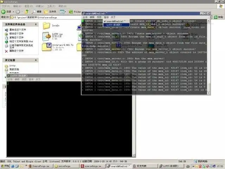
Task: Open Session (会话) menu in inactive LtTTY window
Action: pyautogui.click(x=10, y=79)
